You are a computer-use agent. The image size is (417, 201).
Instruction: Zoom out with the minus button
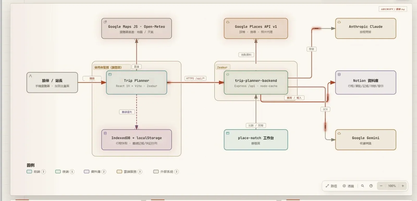tap(381, 186)
